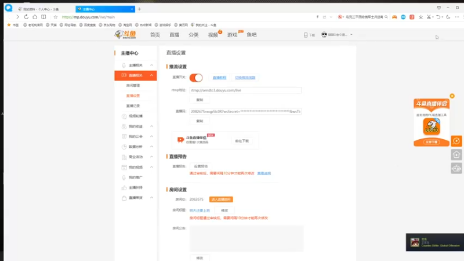
Task: Go to browser home page icon
Action: (35, 17)
